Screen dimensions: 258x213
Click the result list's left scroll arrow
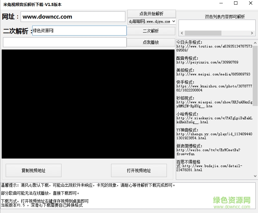click(182, 33)
